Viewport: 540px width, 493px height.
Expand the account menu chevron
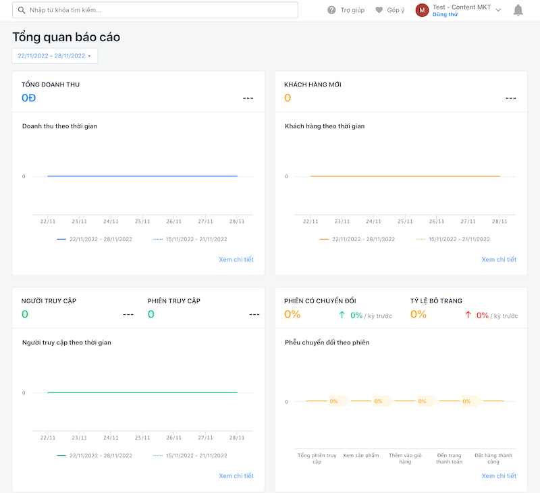[x=498, y=10]
